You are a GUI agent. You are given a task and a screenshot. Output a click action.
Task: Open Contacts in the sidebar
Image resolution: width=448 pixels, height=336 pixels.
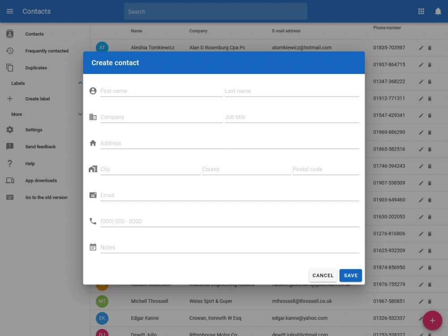point(34,34)
